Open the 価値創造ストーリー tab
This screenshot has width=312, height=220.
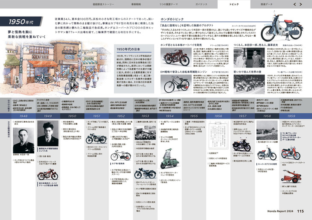coord(103,4)
